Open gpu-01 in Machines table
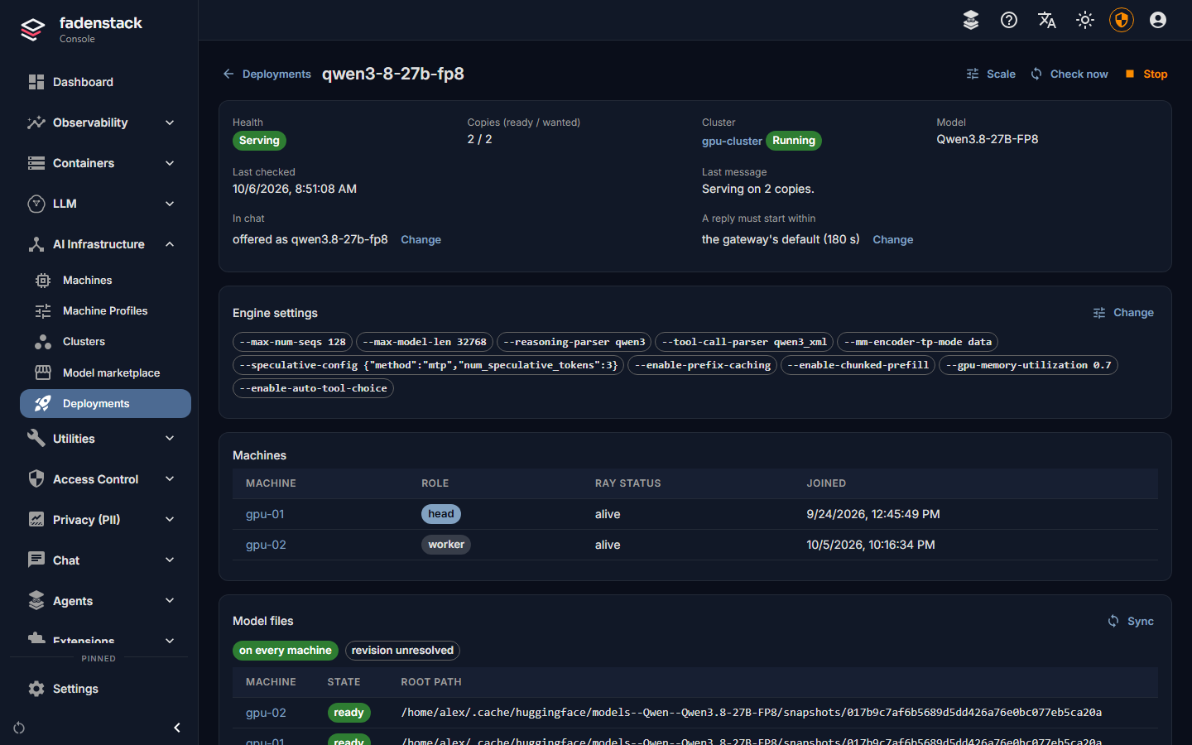Screen dimensions: 1192x745 point(265,514)
